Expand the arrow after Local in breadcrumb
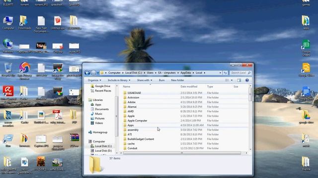This screenshot has height=178, width=318. pos(204,73)
